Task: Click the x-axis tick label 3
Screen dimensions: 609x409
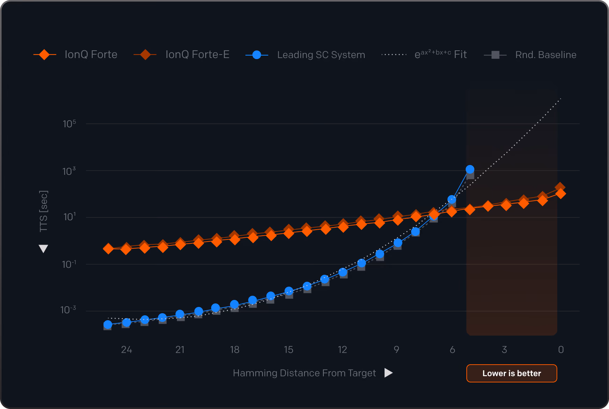Action: point(504,350)
